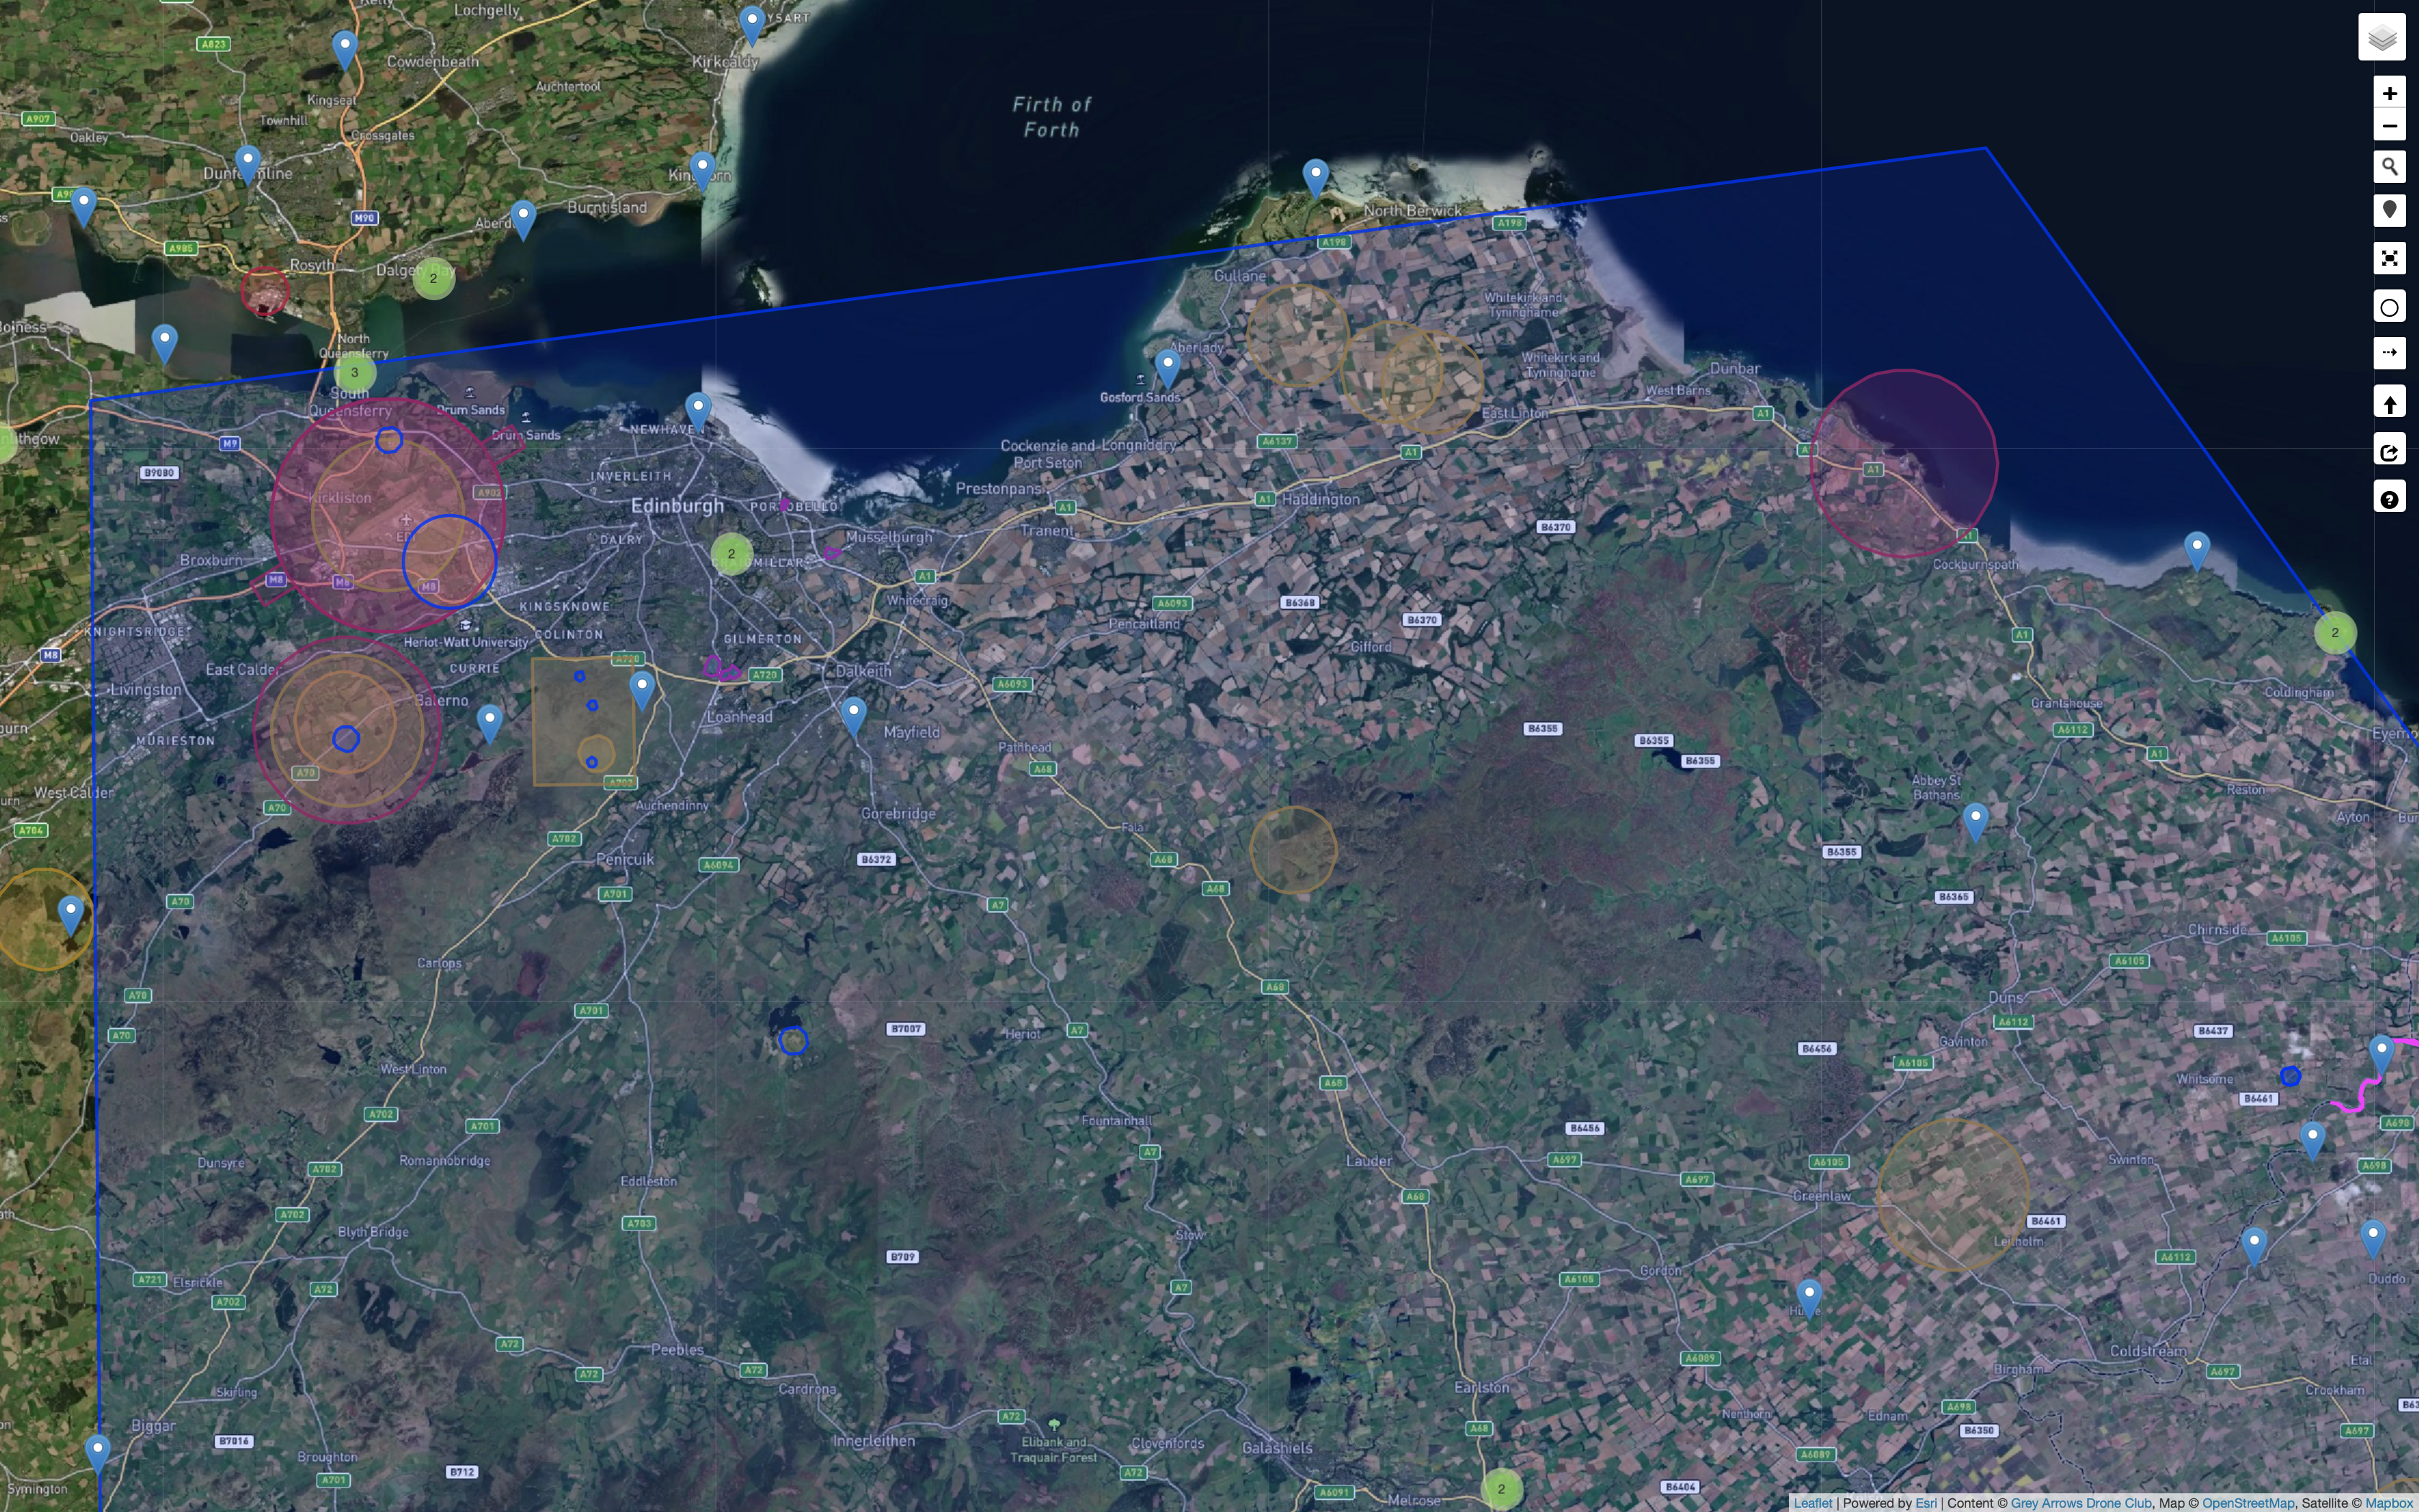Click the blue marker at North Berwick

[x=1315, y=176]
